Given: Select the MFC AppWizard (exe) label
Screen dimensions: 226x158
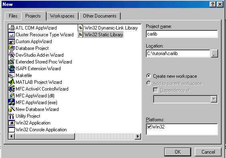Looking at the screenshot, I should point(36,102).
